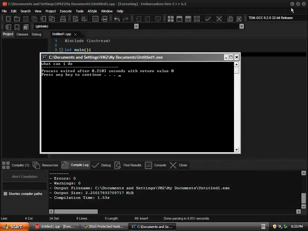
Task: Switch to Untitled1.cpp taskbar button
Action: tap(55, 227)
